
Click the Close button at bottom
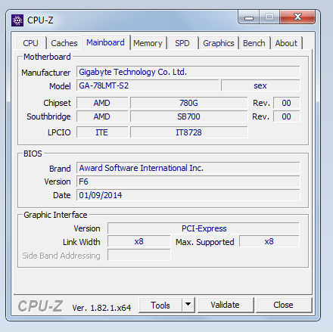pyautogui.click(x=284, y=305)
